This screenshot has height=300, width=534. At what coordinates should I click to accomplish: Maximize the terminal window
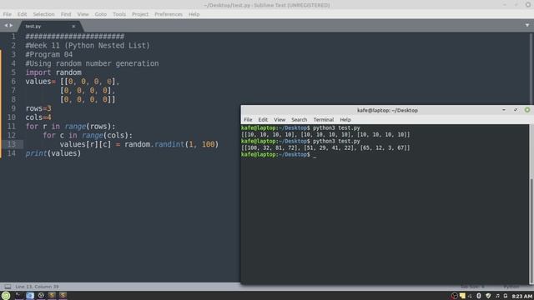coord(516,110)
